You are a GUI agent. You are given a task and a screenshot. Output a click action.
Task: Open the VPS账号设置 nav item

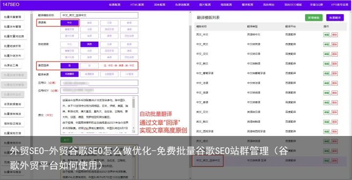(339, 5)
